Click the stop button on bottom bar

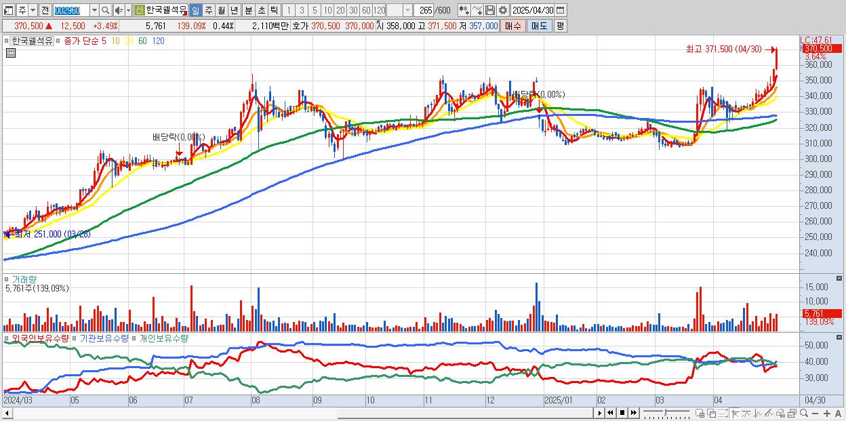point(622,413)
